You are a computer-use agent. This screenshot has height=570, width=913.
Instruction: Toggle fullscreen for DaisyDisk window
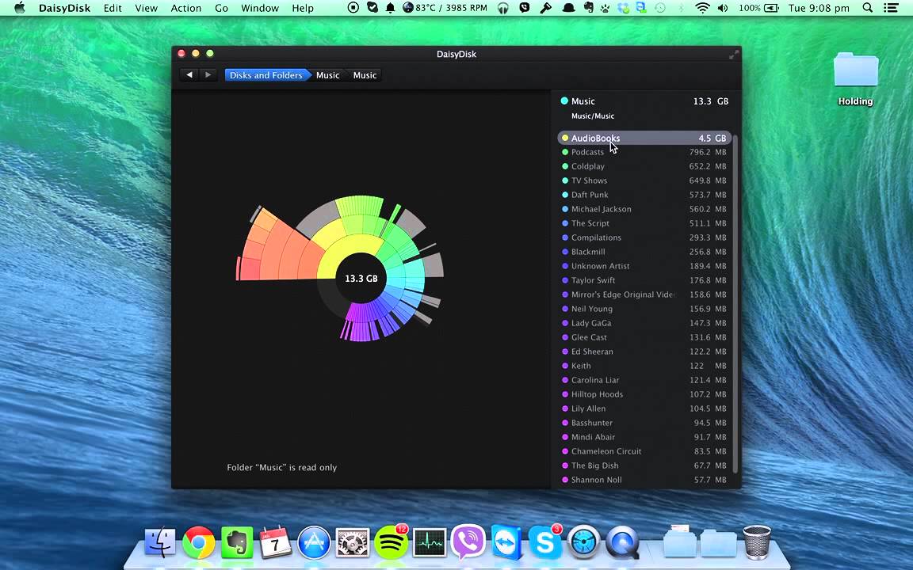click(x=734, y=54)
